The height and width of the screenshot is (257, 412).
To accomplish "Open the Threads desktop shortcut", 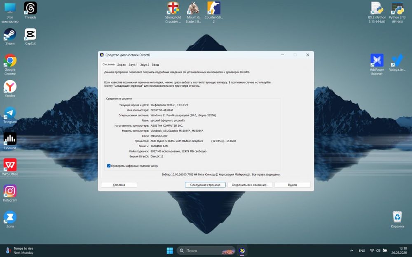I will point(30,11).
